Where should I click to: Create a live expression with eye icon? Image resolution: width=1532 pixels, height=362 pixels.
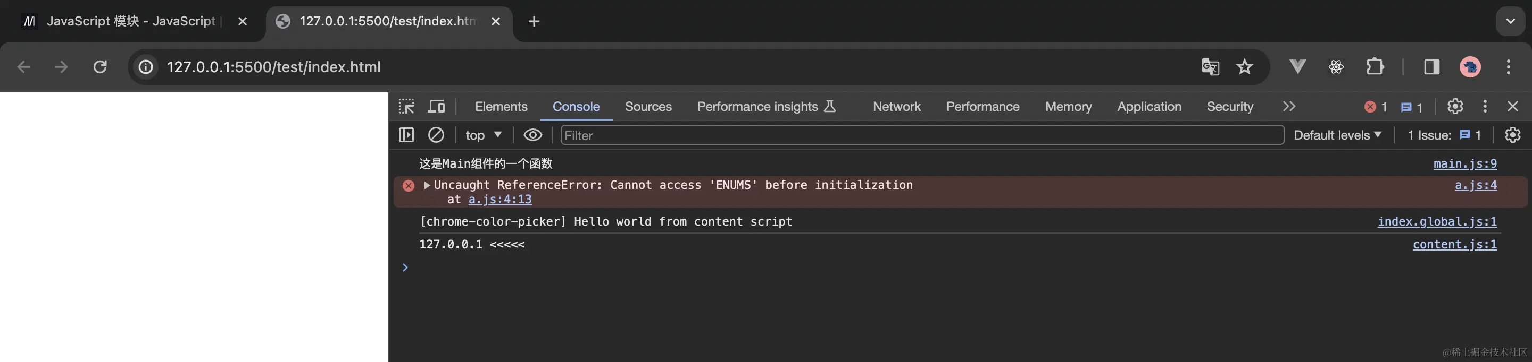[532, 135]
